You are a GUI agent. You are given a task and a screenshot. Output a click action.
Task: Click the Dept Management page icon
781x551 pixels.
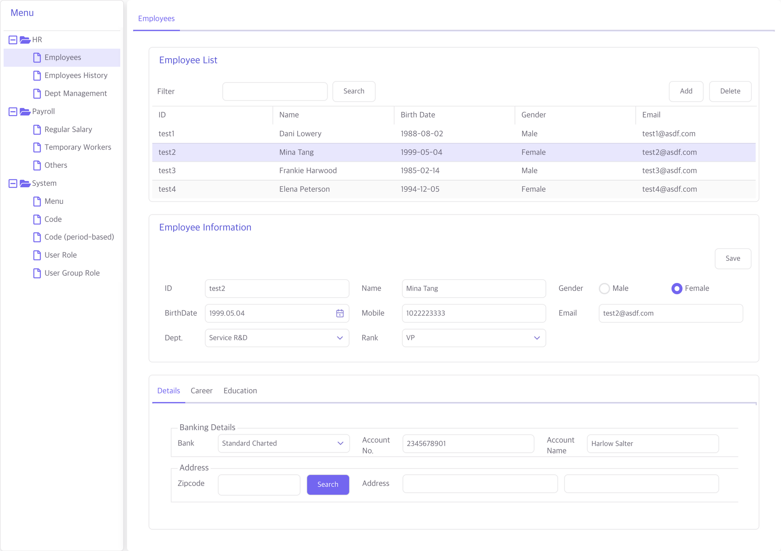tap(37, 94)
